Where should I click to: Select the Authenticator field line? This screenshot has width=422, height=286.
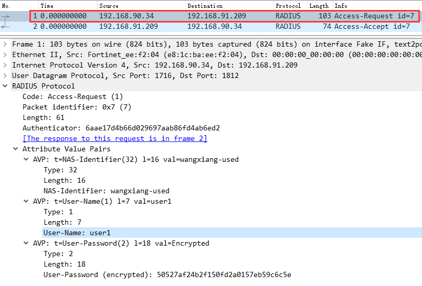(121, 128)
